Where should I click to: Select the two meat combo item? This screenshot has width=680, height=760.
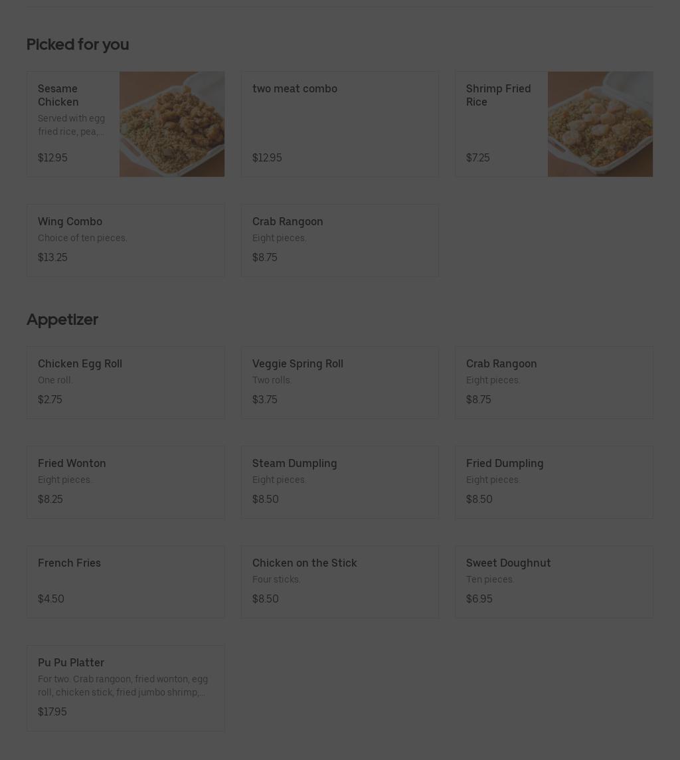(x=339, y=124)
